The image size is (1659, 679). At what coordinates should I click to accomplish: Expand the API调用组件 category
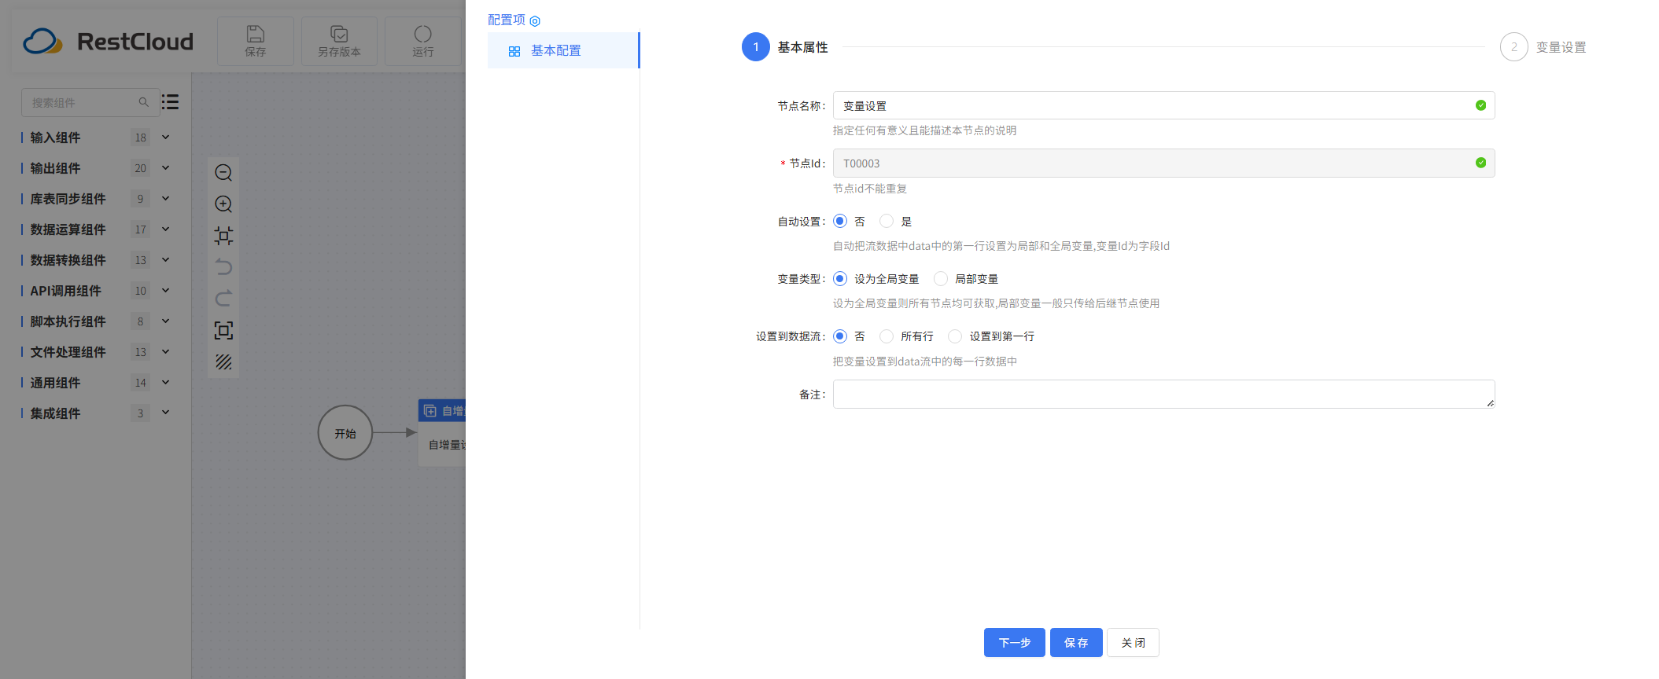tap(165, 291)
